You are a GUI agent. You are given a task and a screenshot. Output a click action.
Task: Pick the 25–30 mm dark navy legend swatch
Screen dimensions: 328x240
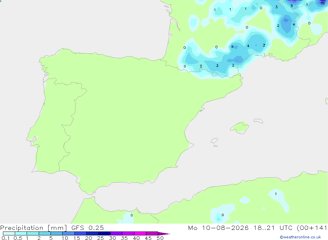[x=104, y=233]
